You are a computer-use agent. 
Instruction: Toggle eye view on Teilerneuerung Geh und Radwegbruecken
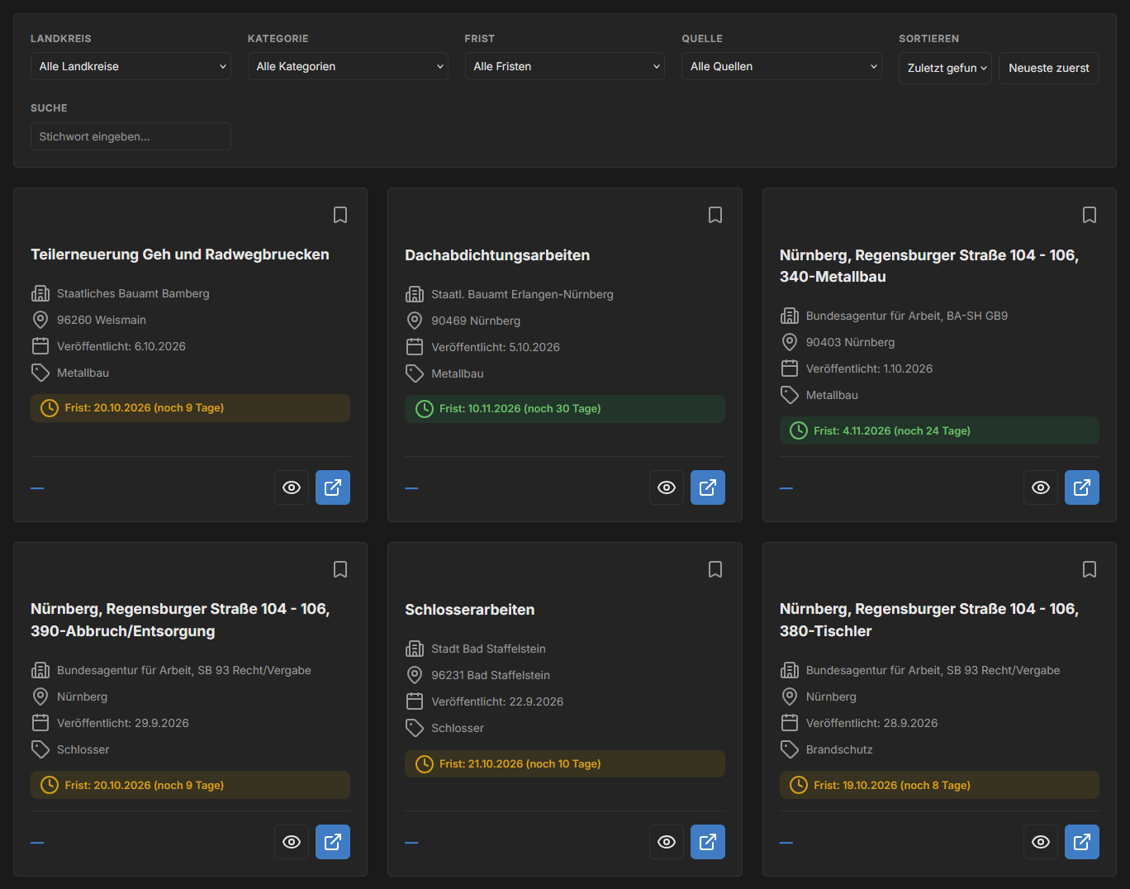coord(292,487)
